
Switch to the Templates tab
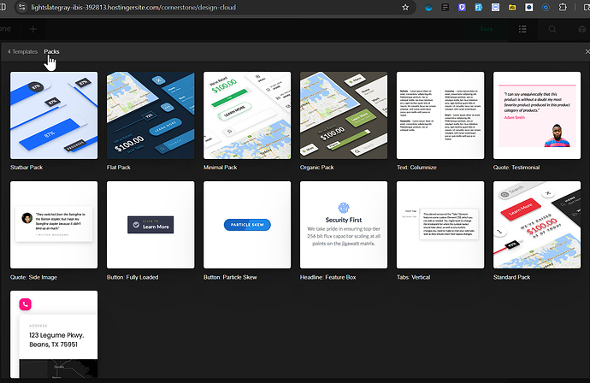[x=22, y=52]
